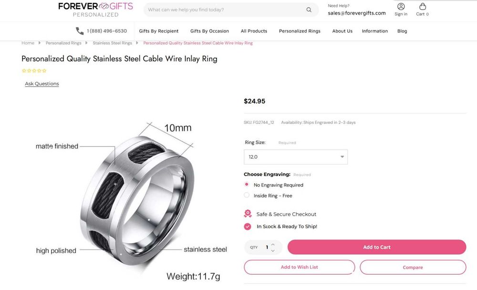Open the Sign in account icon
This screenshot has height=290, width=477.
[x=401, y=6]
